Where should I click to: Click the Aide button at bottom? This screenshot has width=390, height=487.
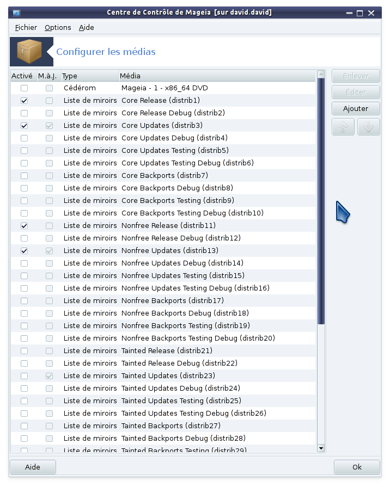(x=33, y=467)
